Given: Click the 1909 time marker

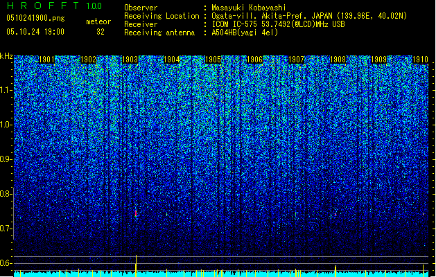Looking at the screenshot, I should 379,60.
